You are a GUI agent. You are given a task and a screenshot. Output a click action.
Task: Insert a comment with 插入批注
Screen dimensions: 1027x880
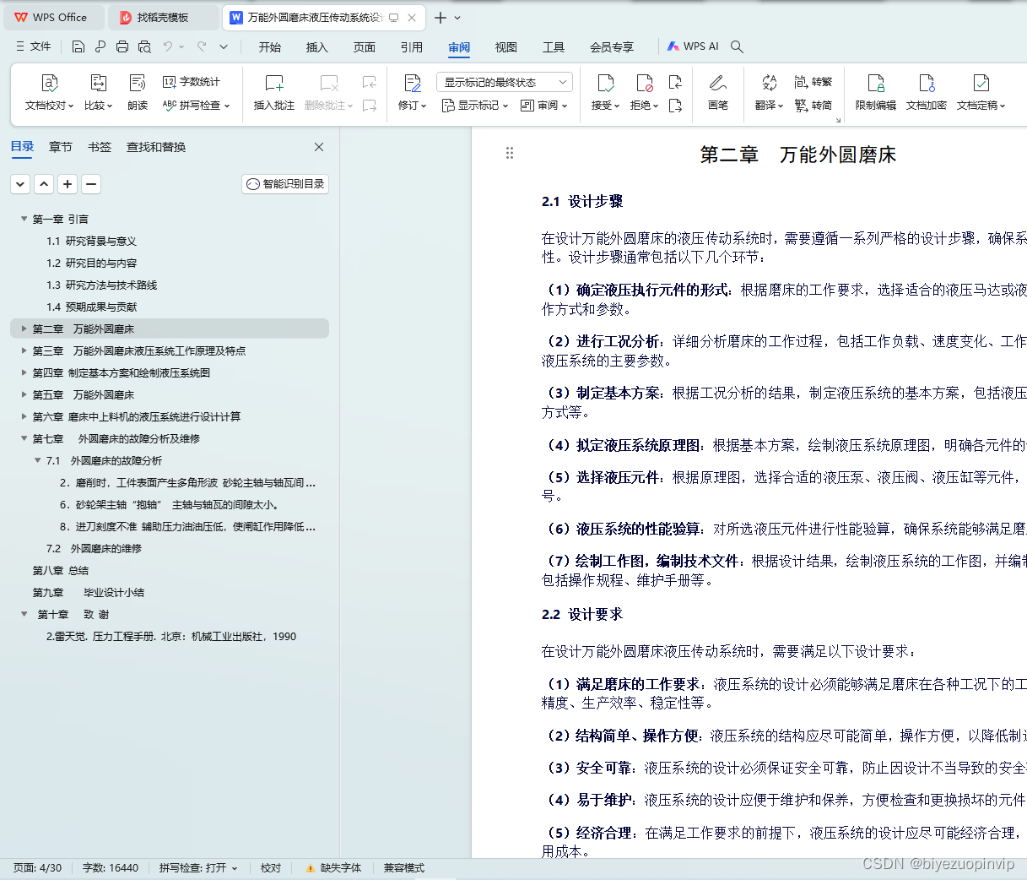274,93
